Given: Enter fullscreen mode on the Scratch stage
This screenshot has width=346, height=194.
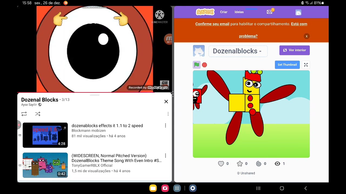Looking at the screenshot, I should pyautogui.click(x=306, y=65).
